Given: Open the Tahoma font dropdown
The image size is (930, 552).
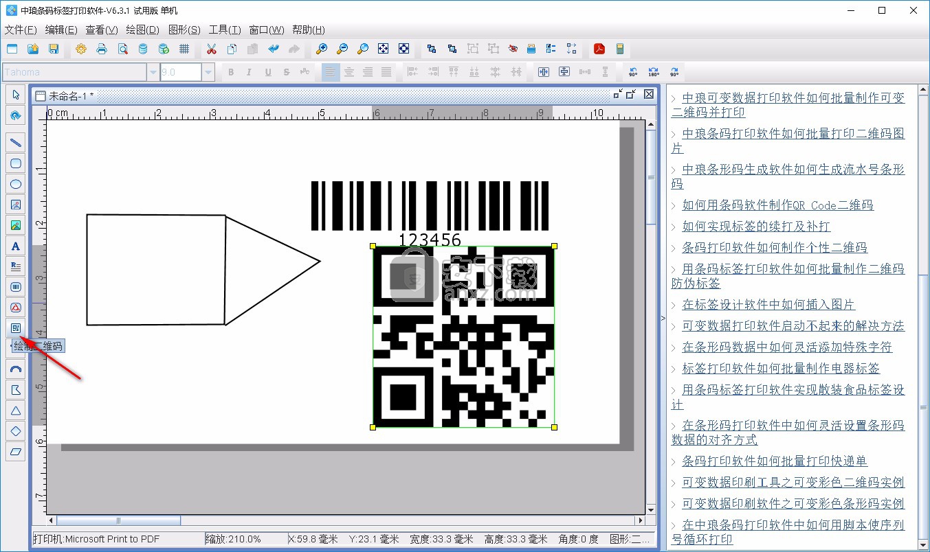Looking at the screenshot, I should pyautogui.click(x=153, y=72).
